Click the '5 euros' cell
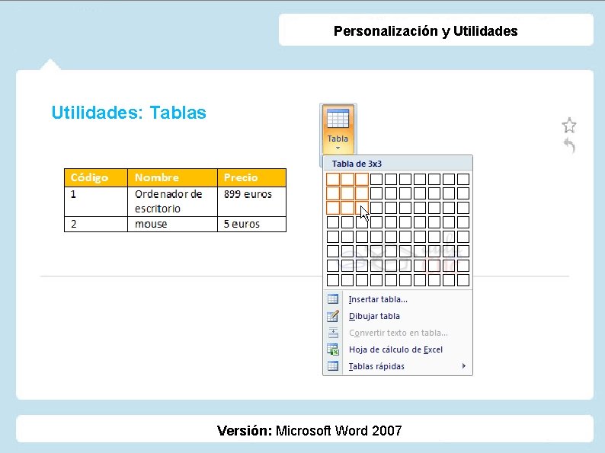605x453 pixels. click(251, 224)
